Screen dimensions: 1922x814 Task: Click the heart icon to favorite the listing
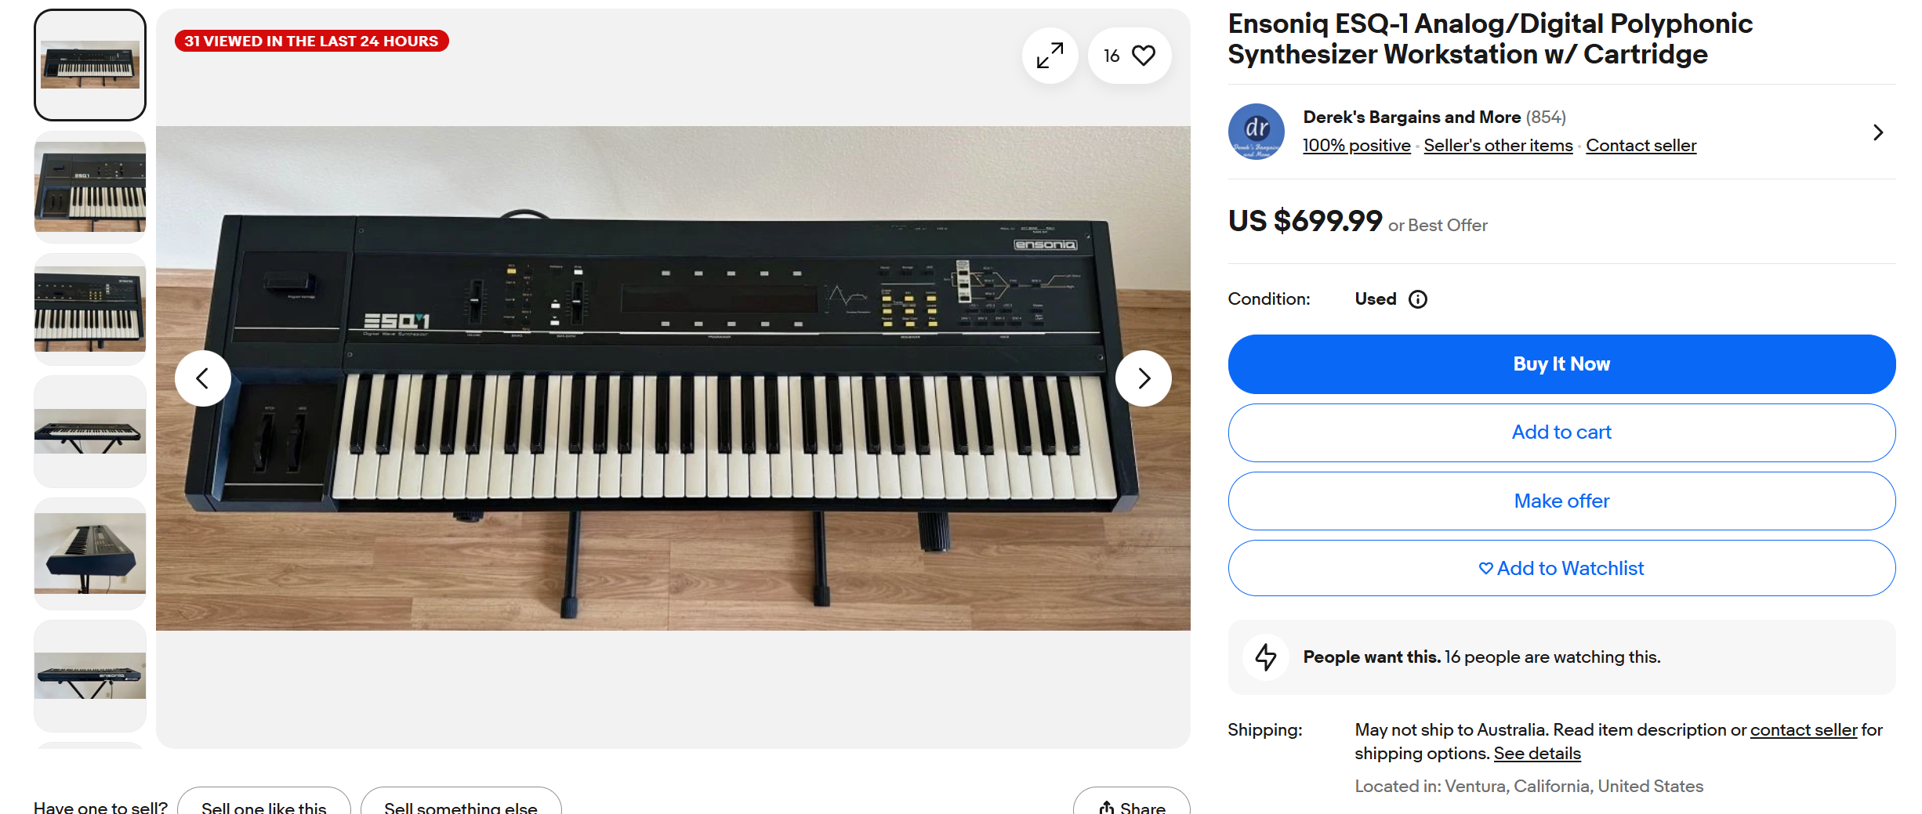click(x=1144, y=56)
